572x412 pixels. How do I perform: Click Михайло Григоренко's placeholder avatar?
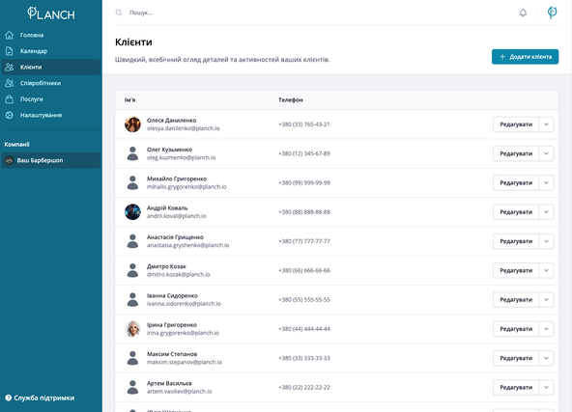pos(132,183)
